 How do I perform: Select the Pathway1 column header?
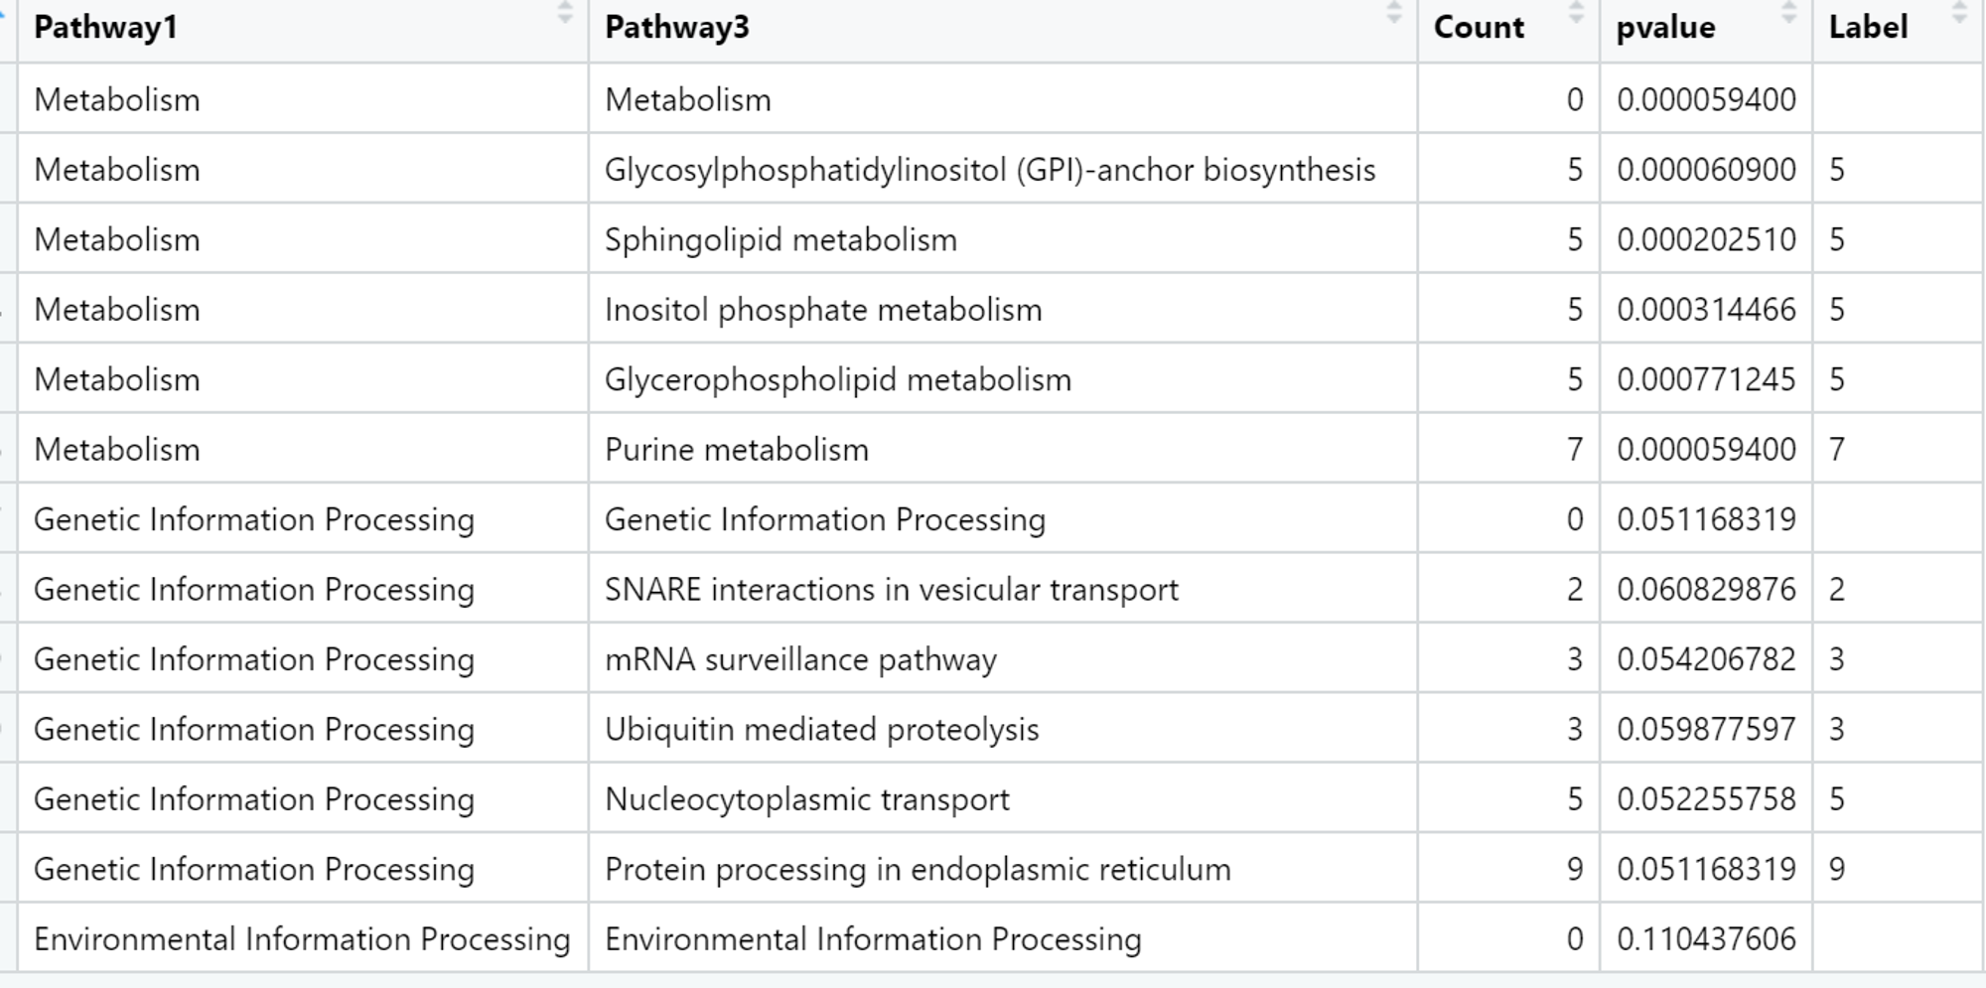tap(303, 30)
